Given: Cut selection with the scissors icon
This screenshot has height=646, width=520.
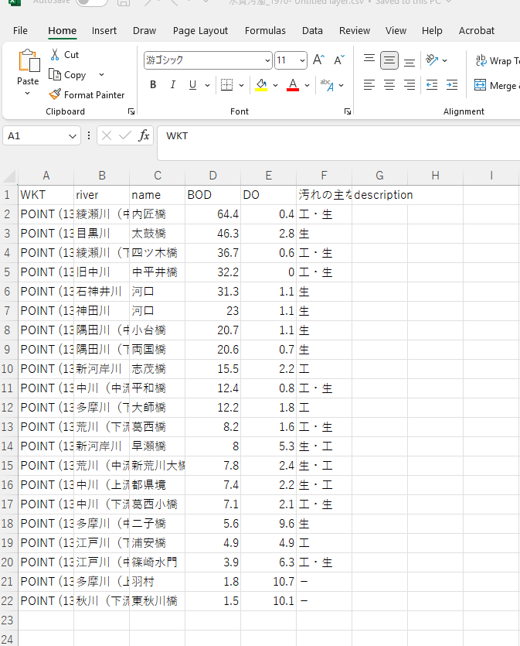Looking at the screenshot, I should click(56, 55).
